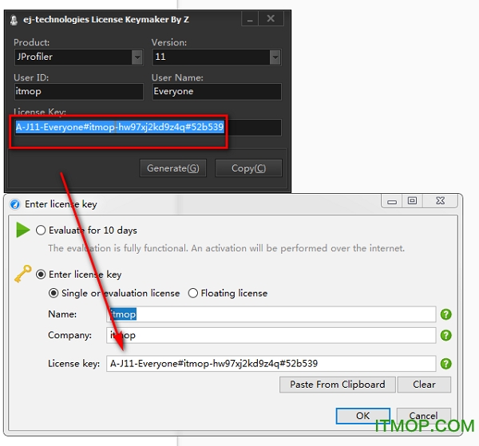479x446 pixels.
Task: Click the green play evaluate icon
Action: tap(23, 230)
